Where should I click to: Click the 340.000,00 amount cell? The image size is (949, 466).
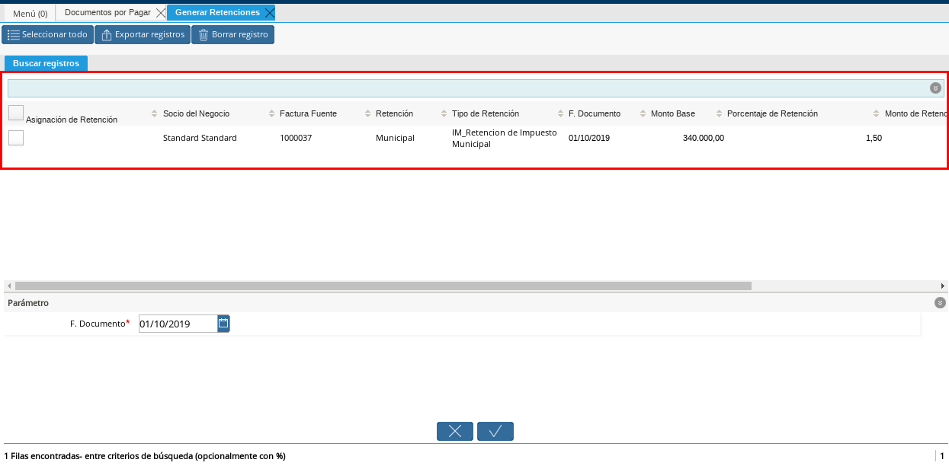tap(704, 138)
